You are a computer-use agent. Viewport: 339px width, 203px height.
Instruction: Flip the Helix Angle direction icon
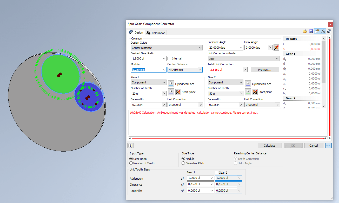pyautogui.click(x=276, y=48)
